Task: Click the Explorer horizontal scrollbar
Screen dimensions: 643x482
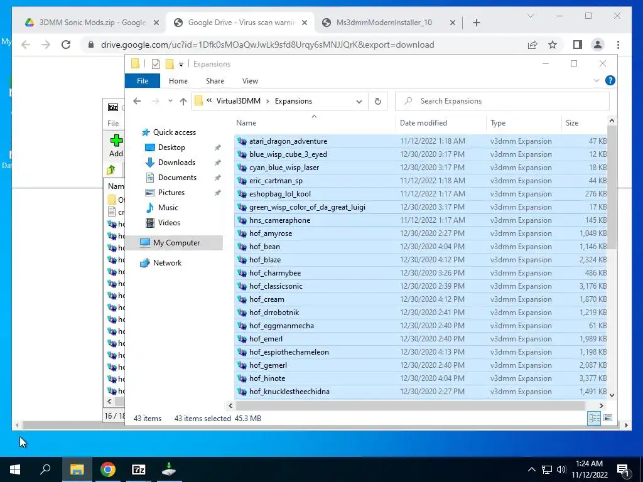Action: pyautogui.click(x=410, y=405)
